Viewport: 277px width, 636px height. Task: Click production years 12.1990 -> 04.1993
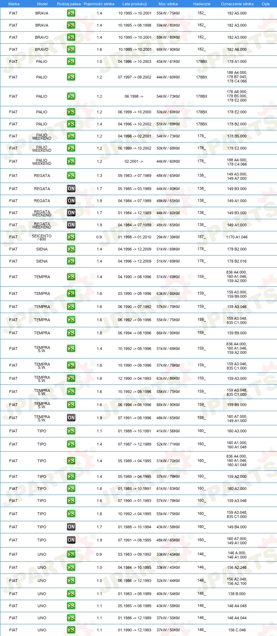click(x=135, y=378)
